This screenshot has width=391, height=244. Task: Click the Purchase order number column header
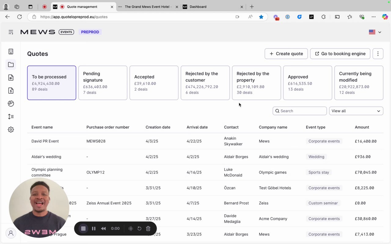click(x=108, y=127)
